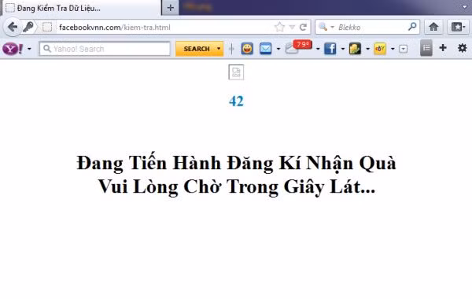
Task: Open the list all tabs arrow
Action: [465, 6]
